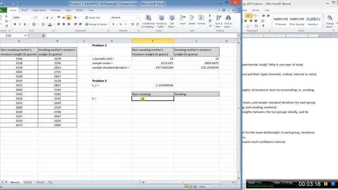Open the Name Box dropdown arrow
The image size is (338, 190).
click(x=25, y=35)
